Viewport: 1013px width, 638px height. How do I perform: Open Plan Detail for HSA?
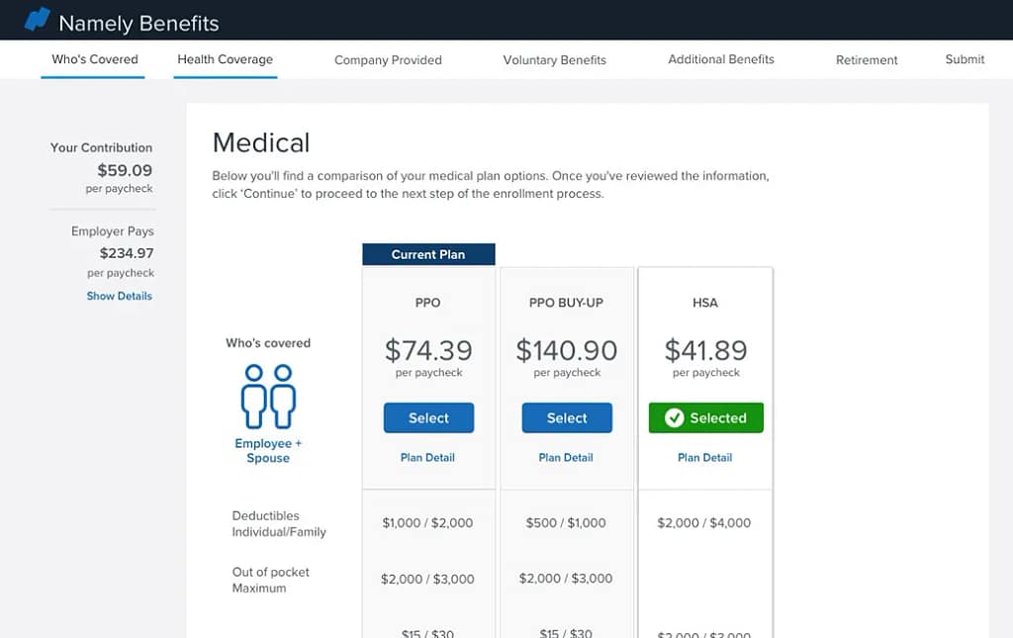(705, 458)
